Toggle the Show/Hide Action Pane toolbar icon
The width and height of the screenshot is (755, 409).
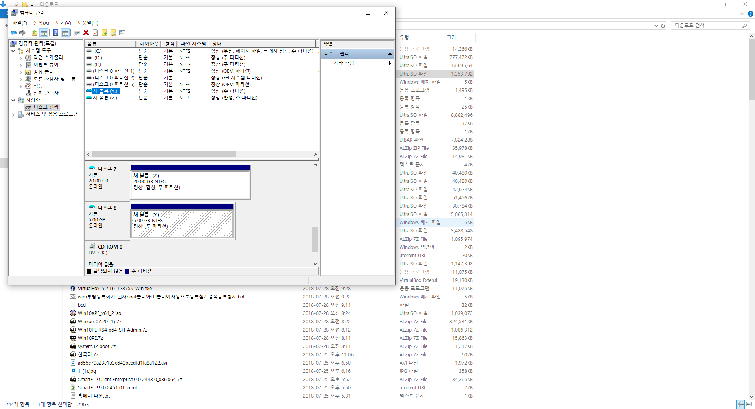coord(65,33)
